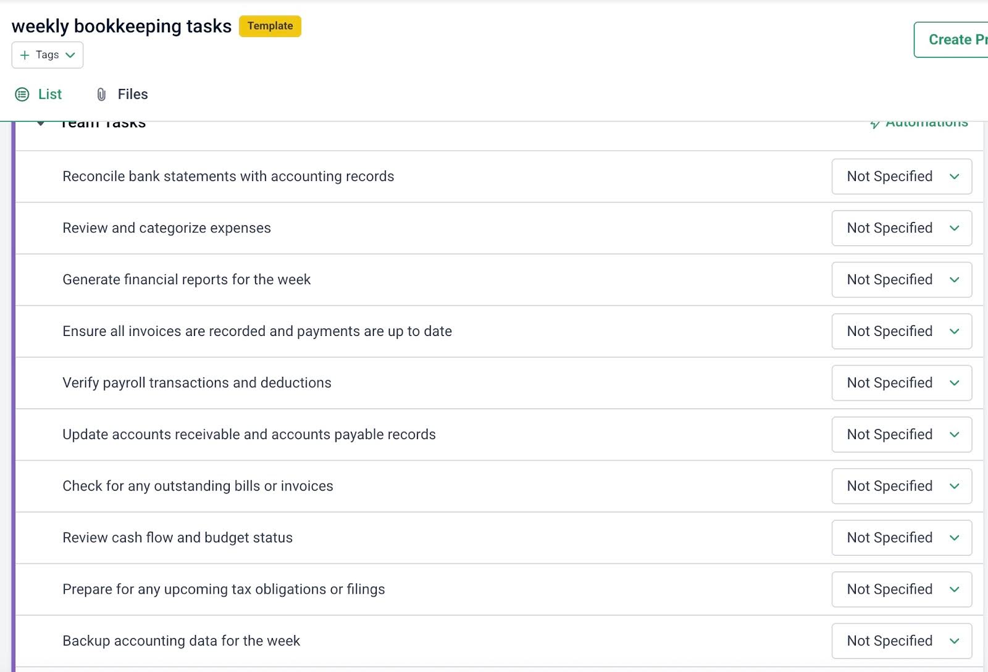Open status dropdown for outstanding bills task
Image resolution: width=988 pixels, height=672 pixels.
tap(901, 486)
